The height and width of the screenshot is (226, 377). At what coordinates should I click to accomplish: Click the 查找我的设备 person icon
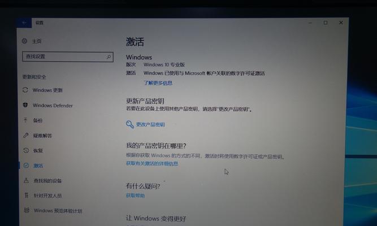point(26,180)
